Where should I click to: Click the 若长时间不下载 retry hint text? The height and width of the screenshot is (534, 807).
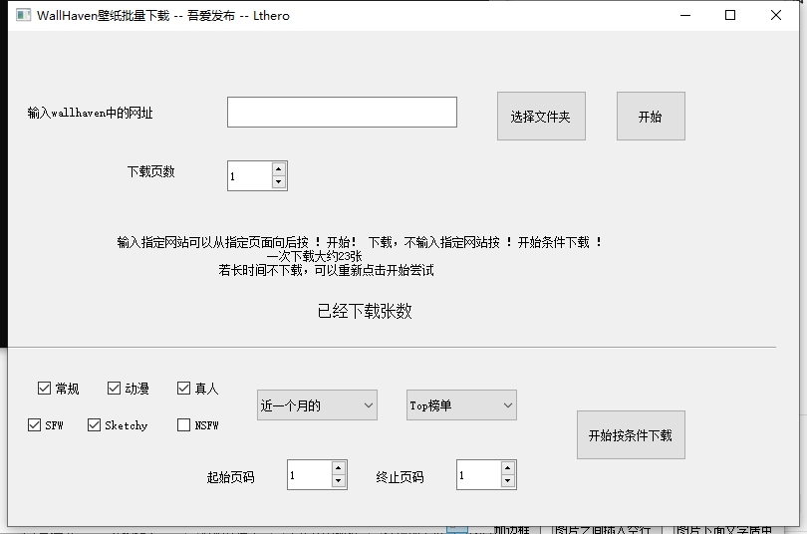pos(327,270)
